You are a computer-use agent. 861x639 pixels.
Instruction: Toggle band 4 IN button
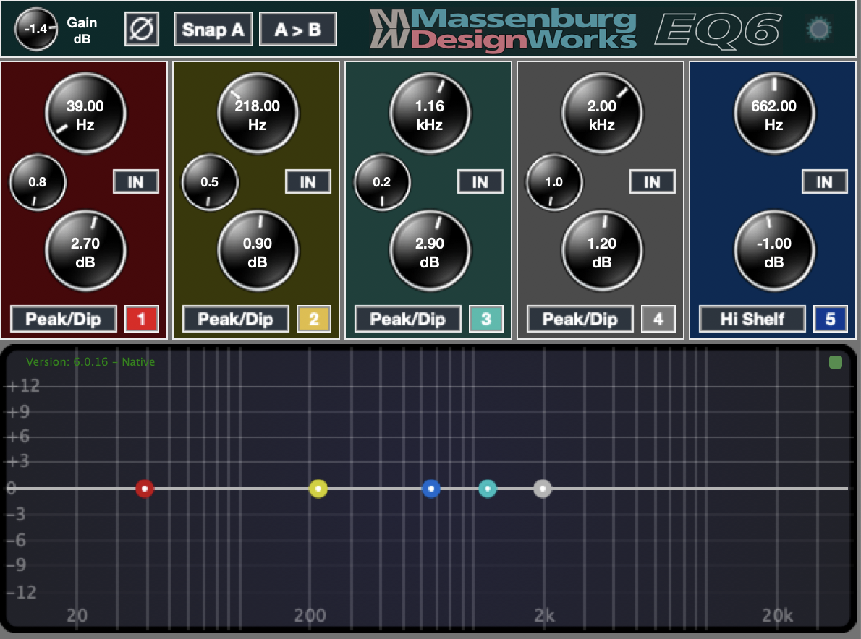point(653,181)
